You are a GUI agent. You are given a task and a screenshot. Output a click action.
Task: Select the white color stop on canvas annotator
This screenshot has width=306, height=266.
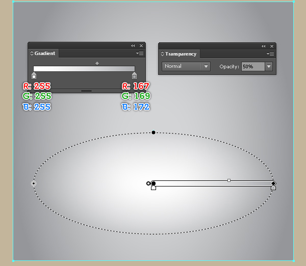click(x=154, y=188)
